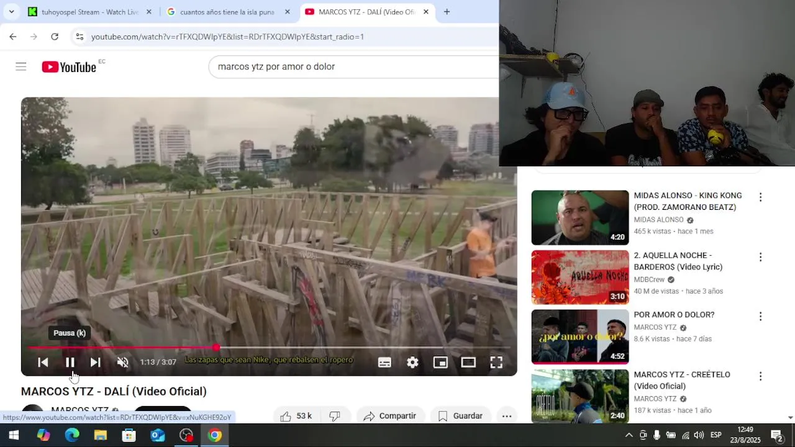The height and width of the screenshot is (447, 795).
Task: Open MDBCrew channel link
Action: [x=649, y=279]
